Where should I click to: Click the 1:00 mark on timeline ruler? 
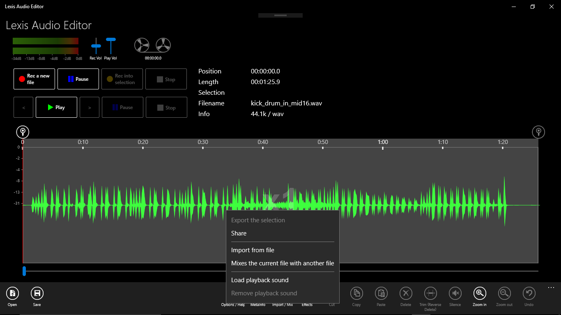click(383, 142)
